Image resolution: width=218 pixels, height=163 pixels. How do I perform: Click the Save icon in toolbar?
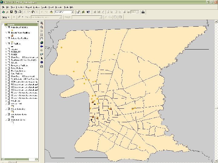11,12
